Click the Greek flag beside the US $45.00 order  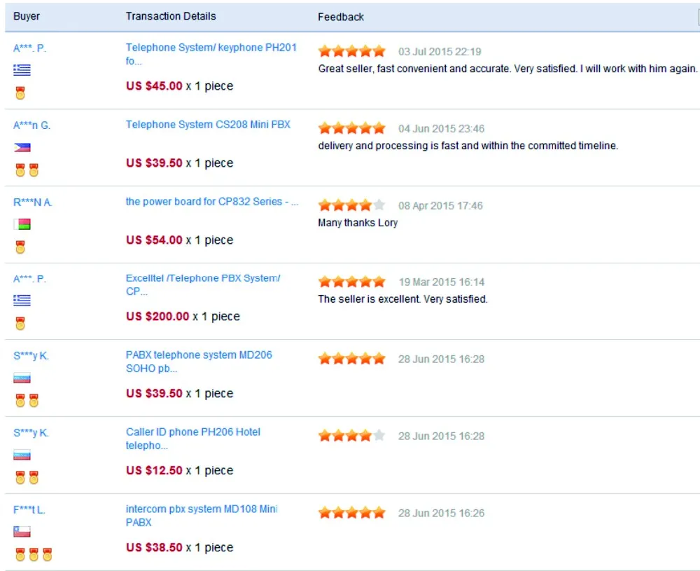[x=22, y=69]
